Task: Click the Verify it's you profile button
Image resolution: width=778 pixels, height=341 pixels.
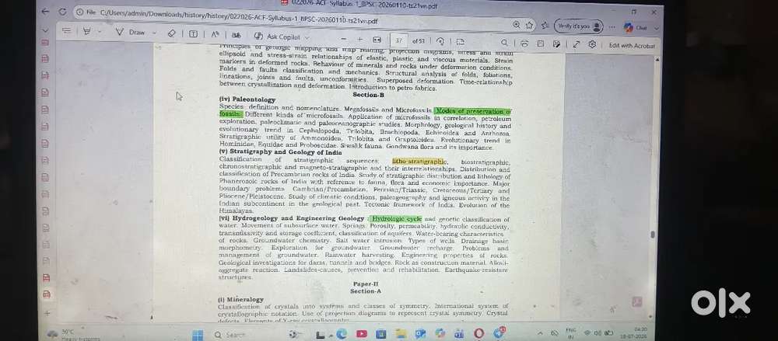Action: tap(579, 26)
